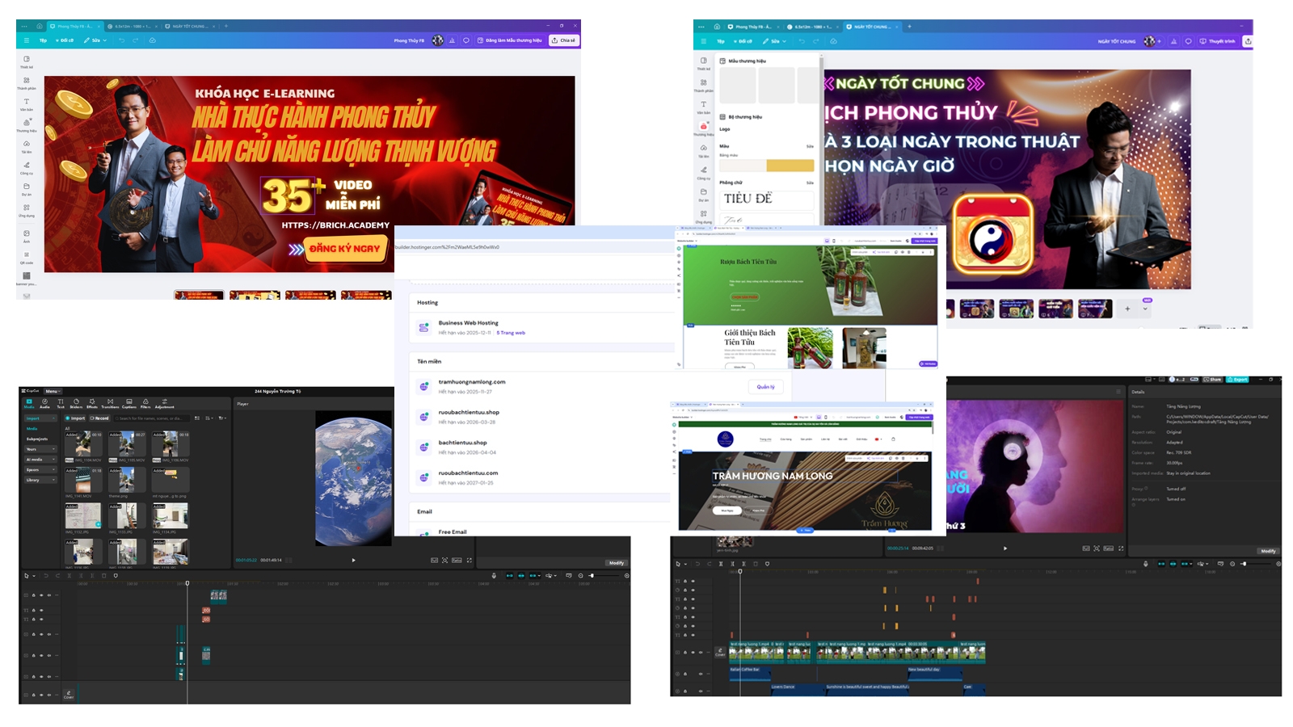Viewport: 1293px width, 727px height.
Task: Open Transitions panel in left CapCut window
Action: point(110,403)
